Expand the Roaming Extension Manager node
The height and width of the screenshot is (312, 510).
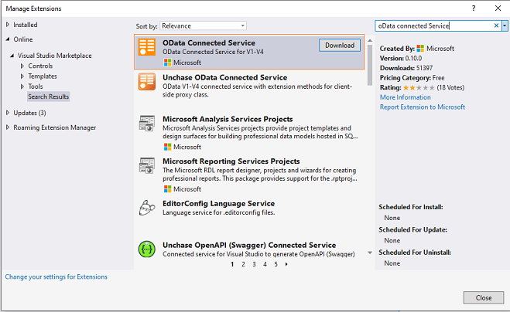(9, 127)
